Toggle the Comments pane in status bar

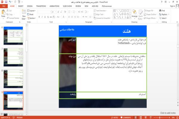tap(126, 118)
